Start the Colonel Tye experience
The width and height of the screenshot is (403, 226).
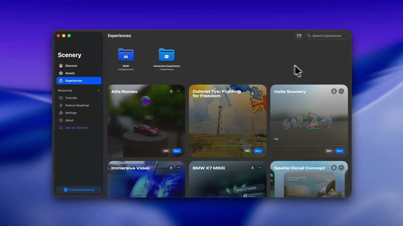tap(258, 151)
